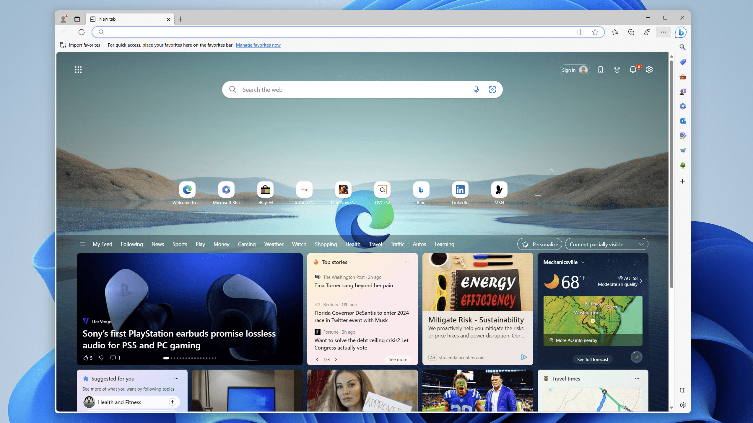The image size is (753, 423).
Task: Open the weather card options menu
Action: click(x=637, y=262)
